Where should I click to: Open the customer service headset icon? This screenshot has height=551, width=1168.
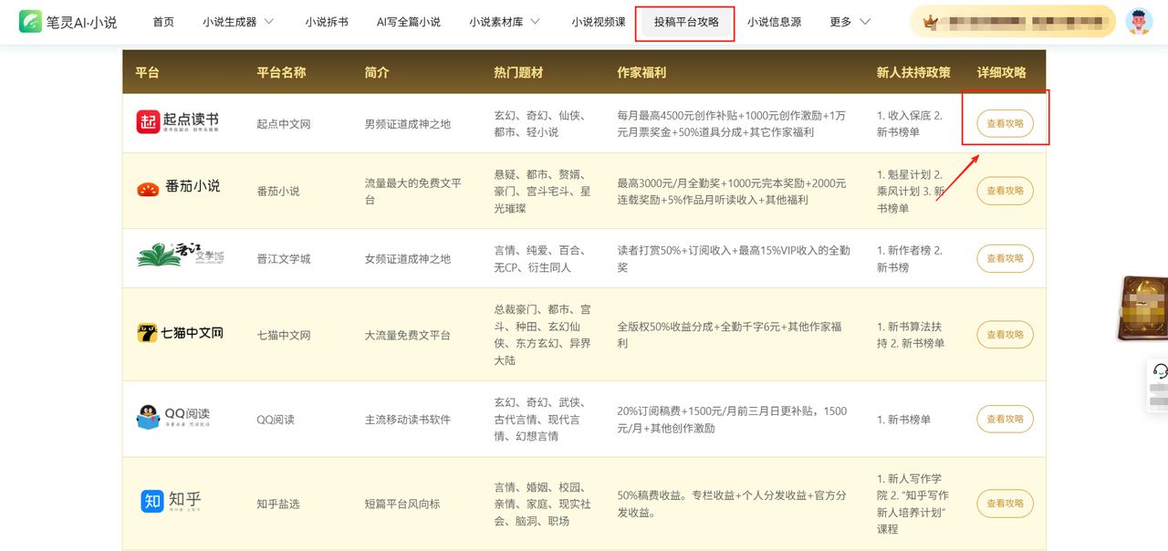(1160, 371)
